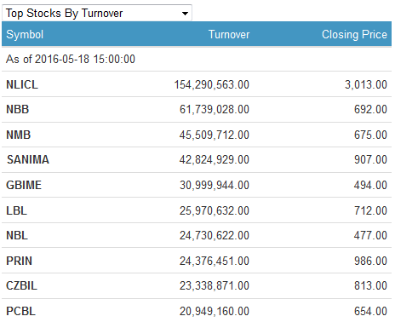This screenshot has height=322, width=395.
Task: Open the LBL stock symbol
Action: coord(16,210)
